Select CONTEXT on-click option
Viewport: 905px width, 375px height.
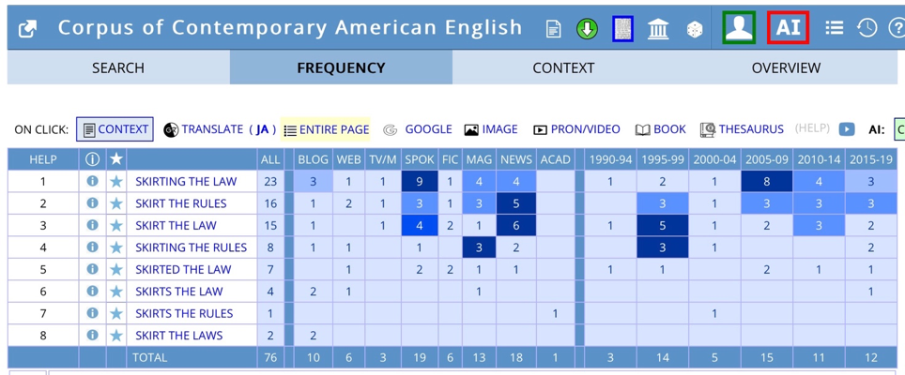tap(115, 129)
